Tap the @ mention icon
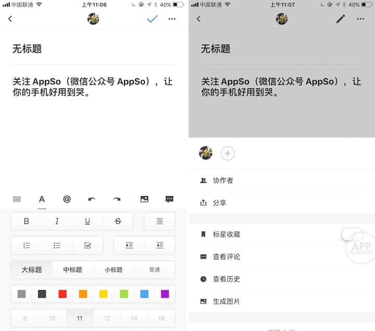This screenshot has width=375, height=331. [x=67, y=199]
